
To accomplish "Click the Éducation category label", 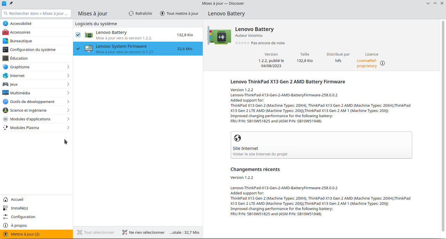I will click(x=19, y=58).
